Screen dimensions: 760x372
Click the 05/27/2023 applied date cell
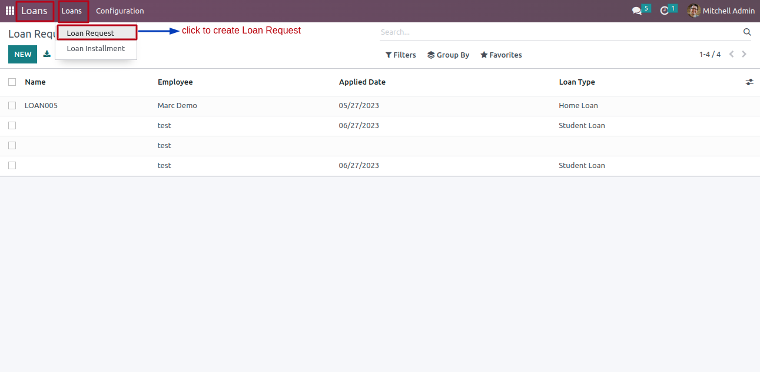pyautogui.click(x=359, y=106)
